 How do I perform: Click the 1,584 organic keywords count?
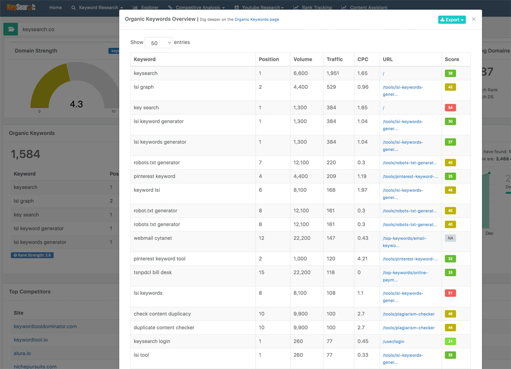[26, 154]
